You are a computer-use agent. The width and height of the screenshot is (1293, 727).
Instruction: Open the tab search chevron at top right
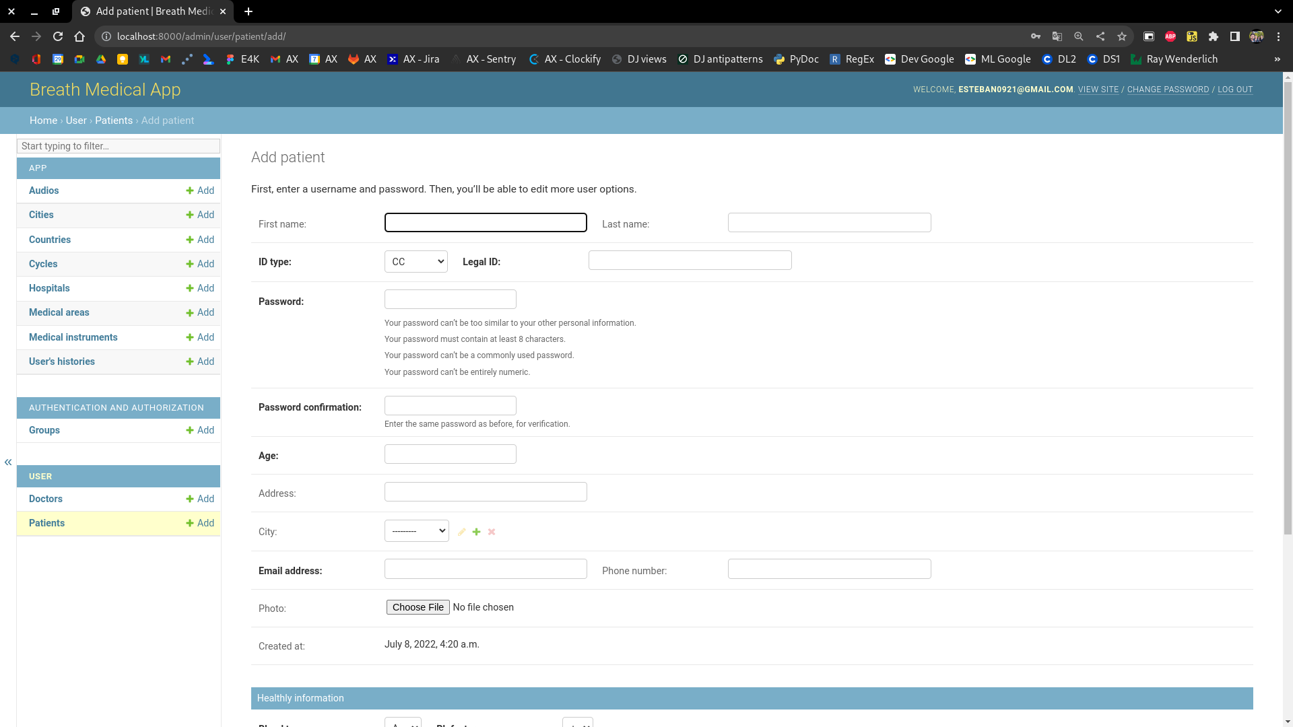pyautogui.click(x=1278, y=11)
